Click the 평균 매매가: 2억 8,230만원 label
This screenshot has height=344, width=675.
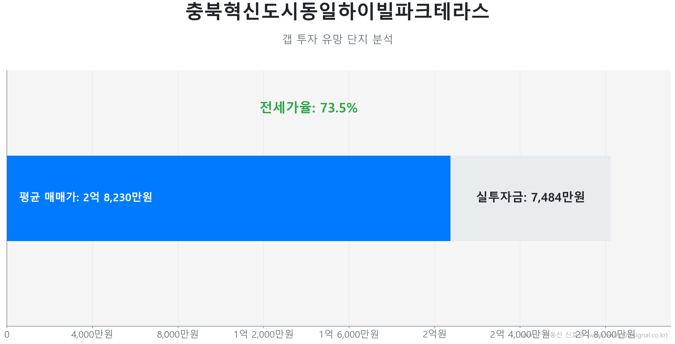86,197
